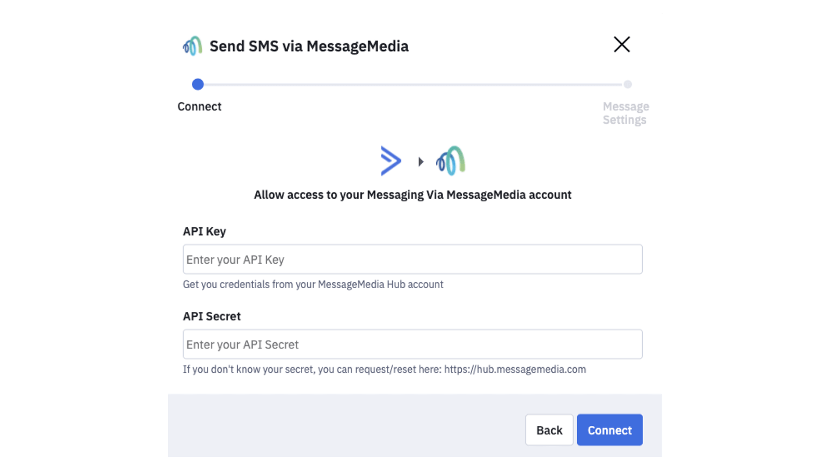832x468 pixels.
Task: Click inside the API Key input field
Action: [412, 259]
